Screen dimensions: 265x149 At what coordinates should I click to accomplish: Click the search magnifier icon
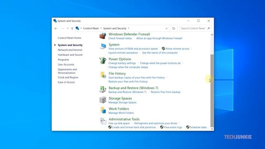pyautogui.click(x=209, y=28)
